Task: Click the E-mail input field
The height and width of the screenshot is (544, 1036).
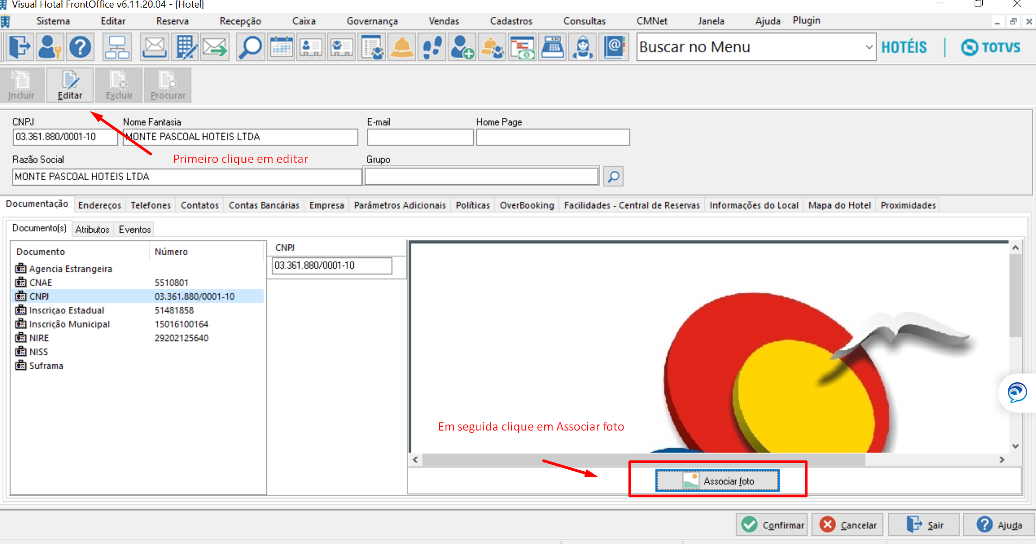Action: click(420, 137)
